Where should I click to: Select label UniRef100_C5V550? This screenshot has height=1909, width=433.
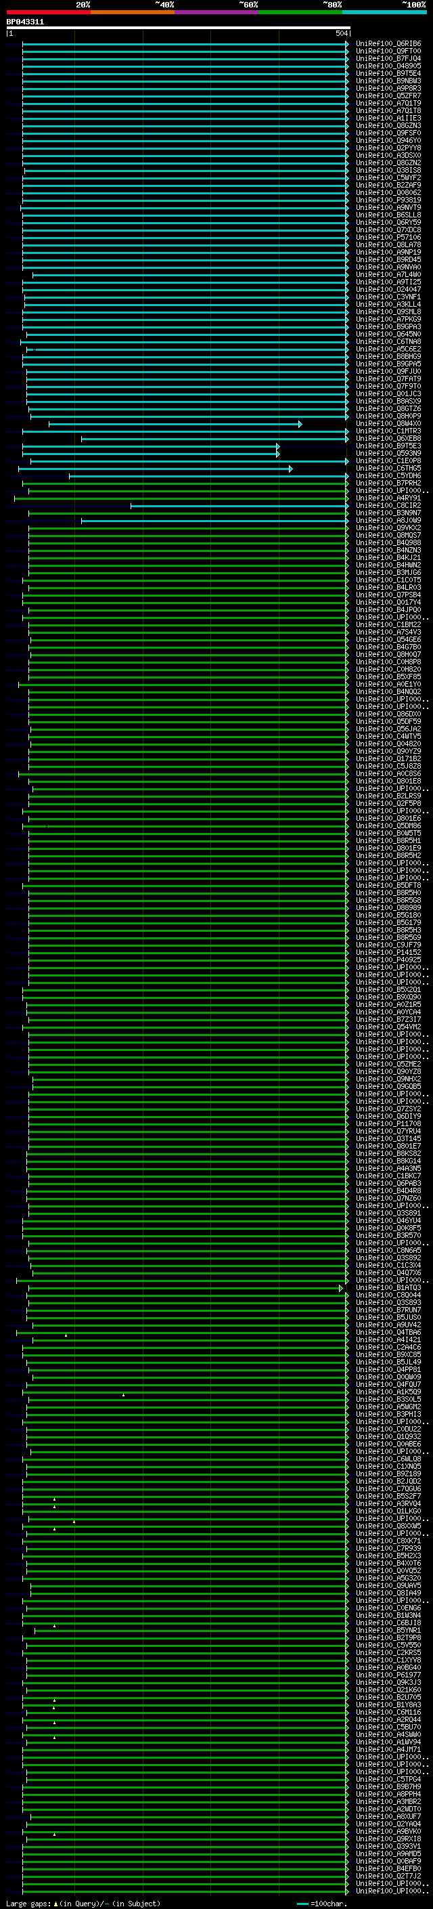point(388,1645)
